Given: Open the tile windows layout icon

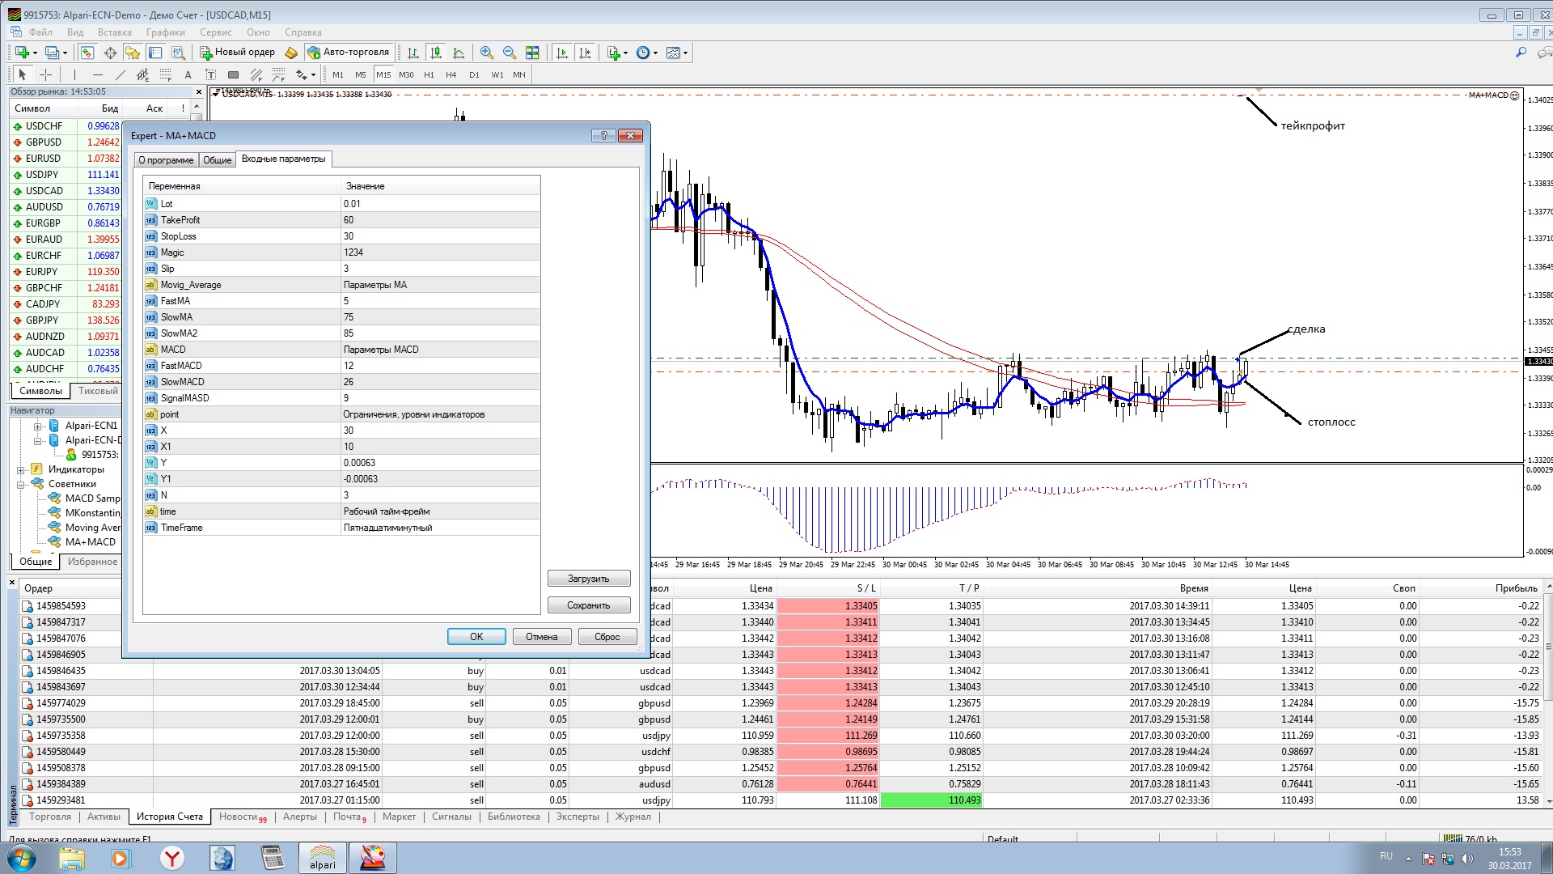Looking at the screenshot, I should [x=532, y=53].
